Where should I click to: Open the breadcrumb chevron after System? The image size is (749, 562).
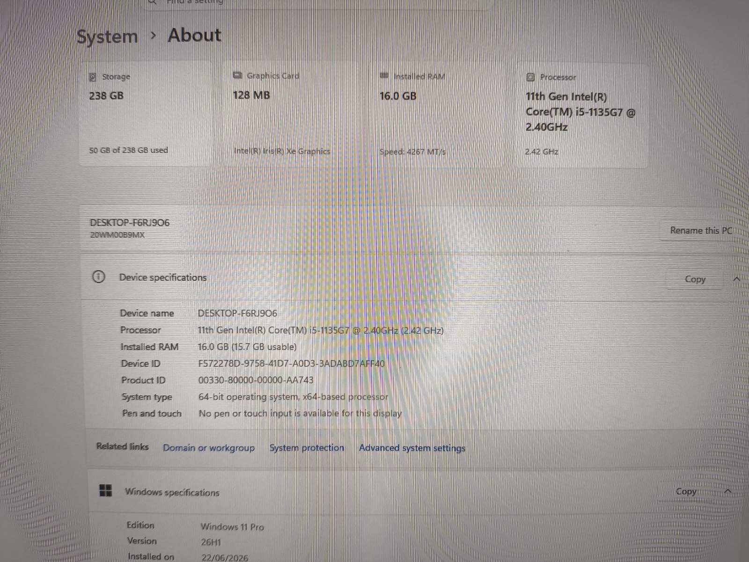153,35
